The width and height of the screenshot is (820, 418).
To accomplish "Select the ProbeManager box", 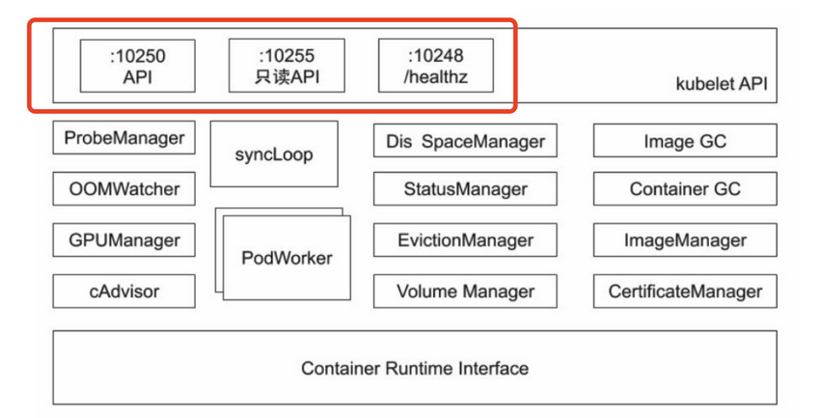I will [x=123, y=139].
